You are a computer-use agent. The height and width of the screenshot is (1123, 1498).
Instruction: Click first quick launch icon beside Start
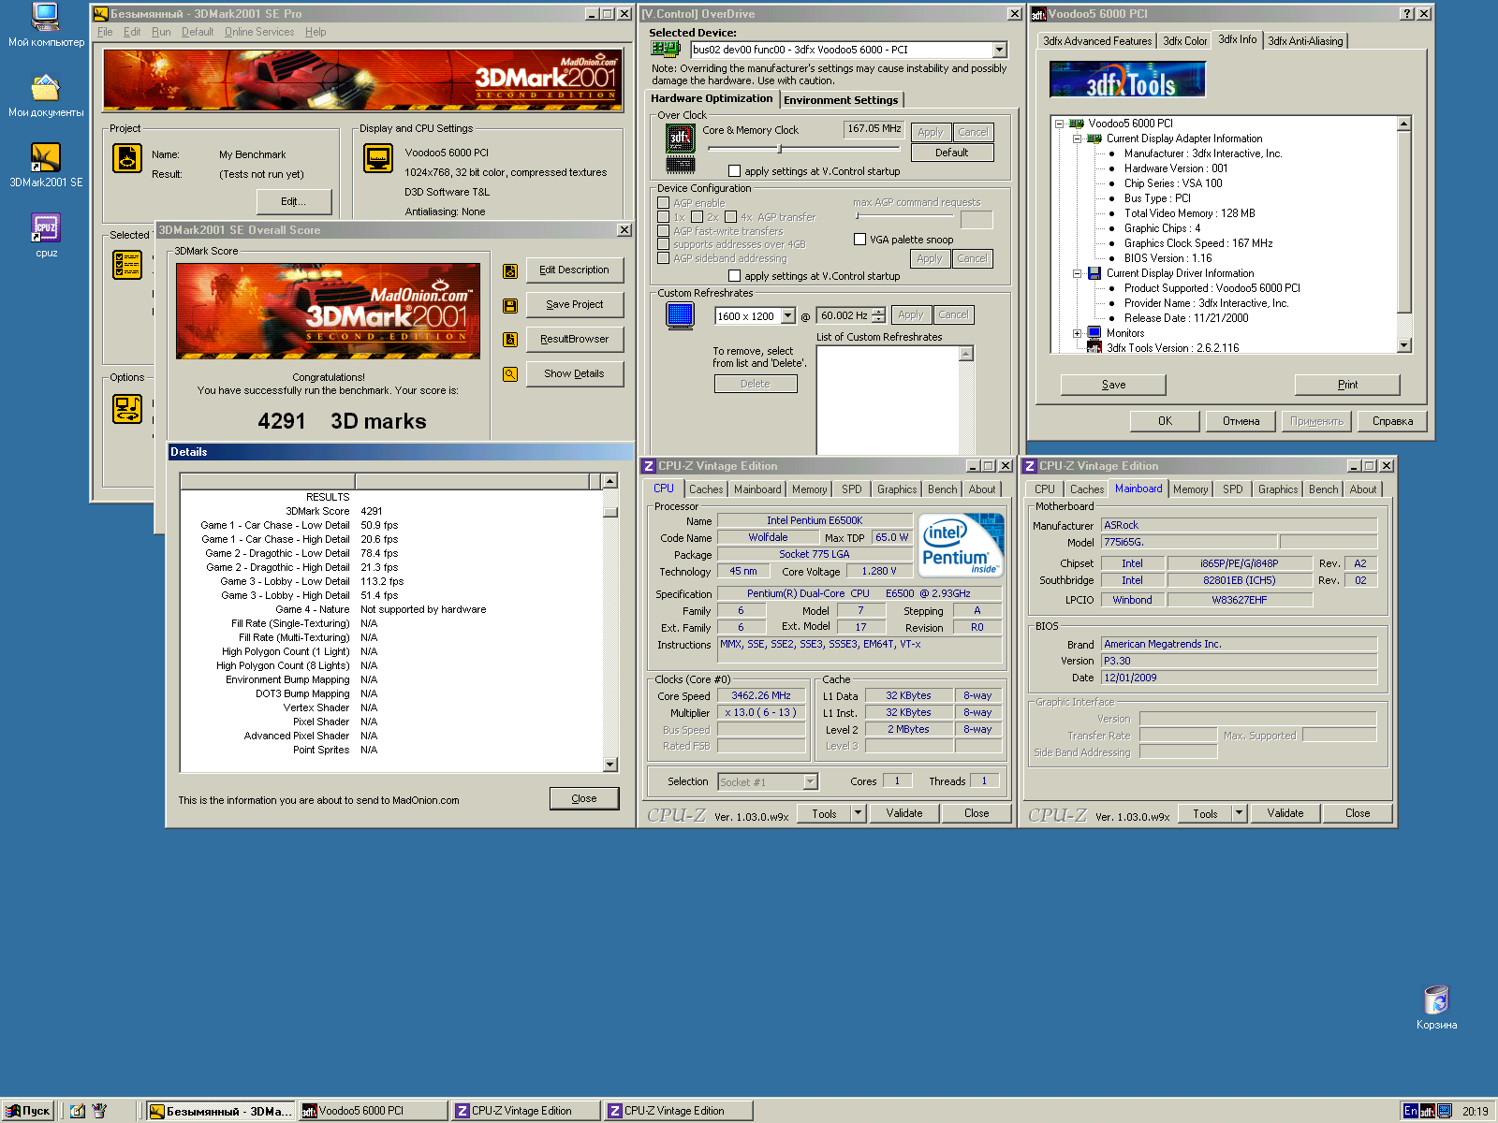point(78,1111)
